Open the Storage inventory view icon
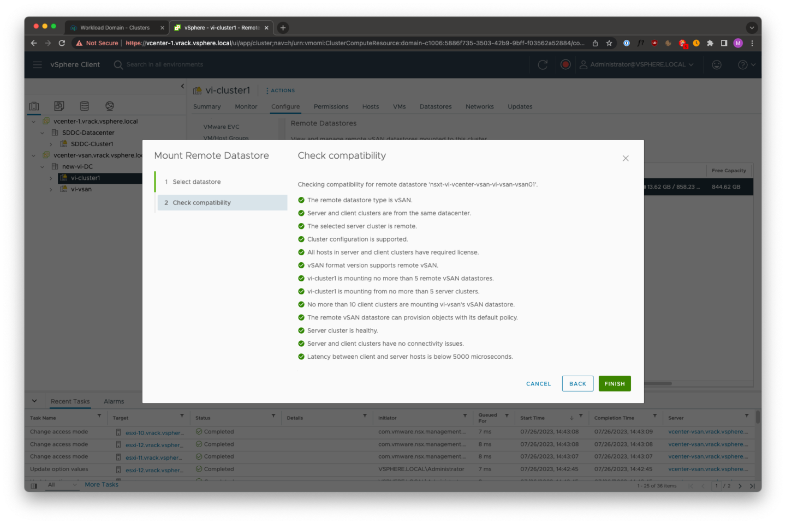 pos(84,106)
